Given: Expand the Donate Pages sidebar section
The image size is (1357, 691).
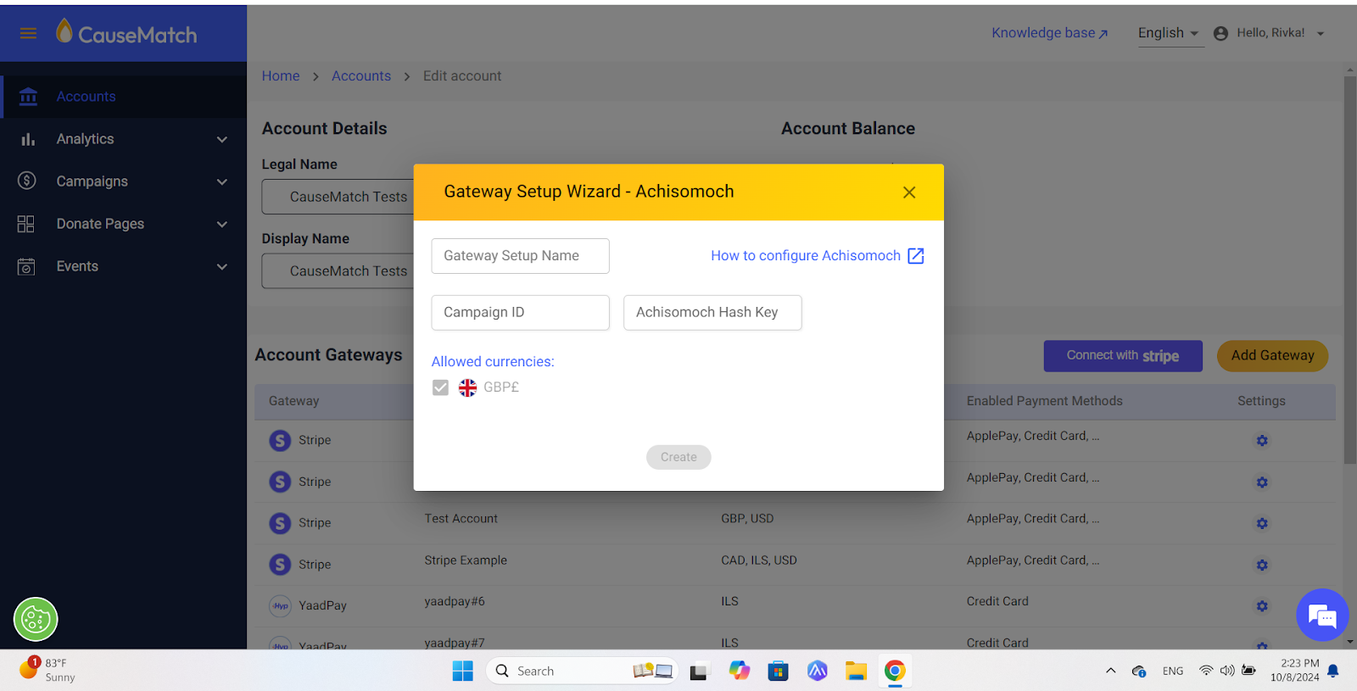Looking at the screenshot, I should (222, 224).
